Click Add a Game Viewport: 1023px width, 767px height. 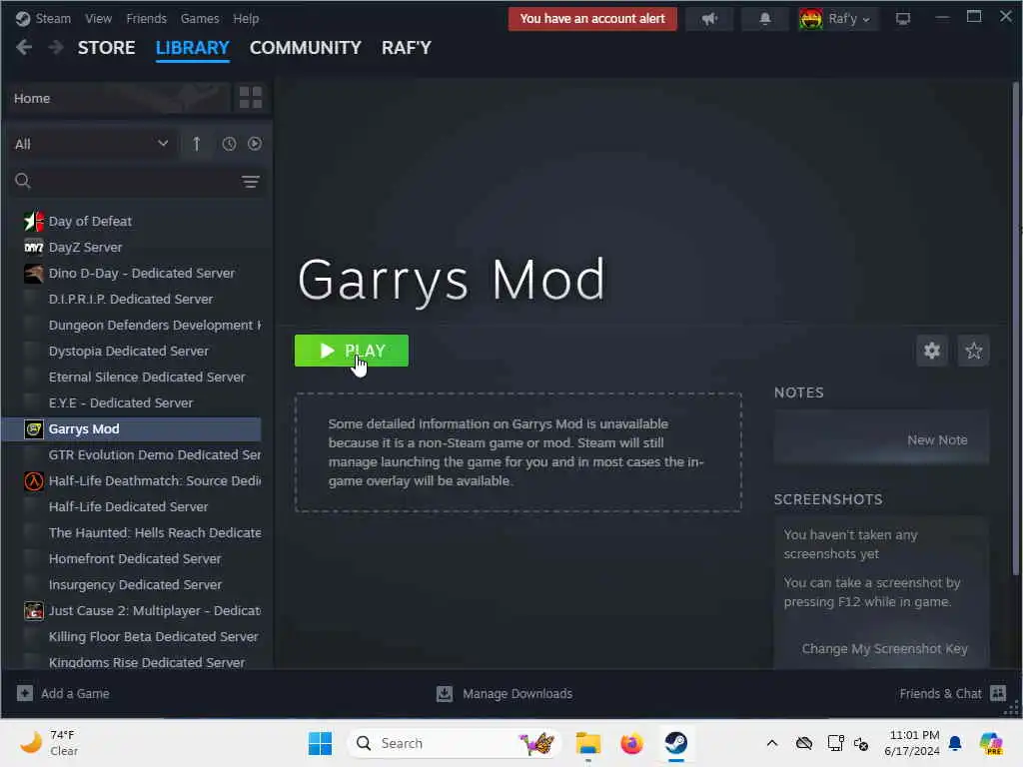[63, 693]
